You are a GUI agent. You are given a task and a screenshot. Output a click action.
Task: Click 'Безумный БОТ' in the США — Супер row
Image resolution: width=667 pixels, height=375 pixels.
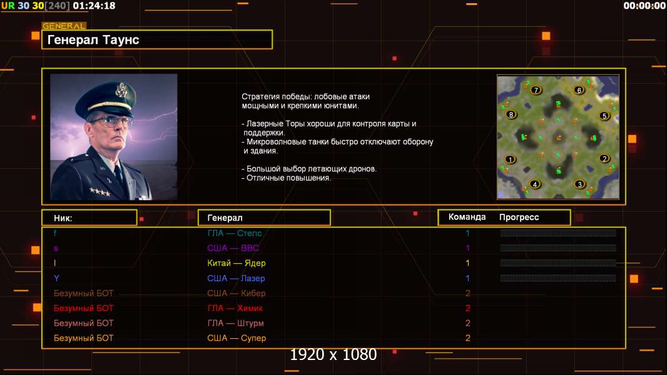click(x=84, y=339)
